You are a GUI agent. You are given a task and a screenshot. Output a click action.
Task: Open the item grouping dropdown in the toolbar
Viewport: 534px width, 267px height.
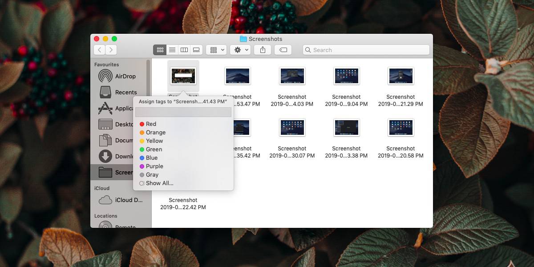pos(217,50)
